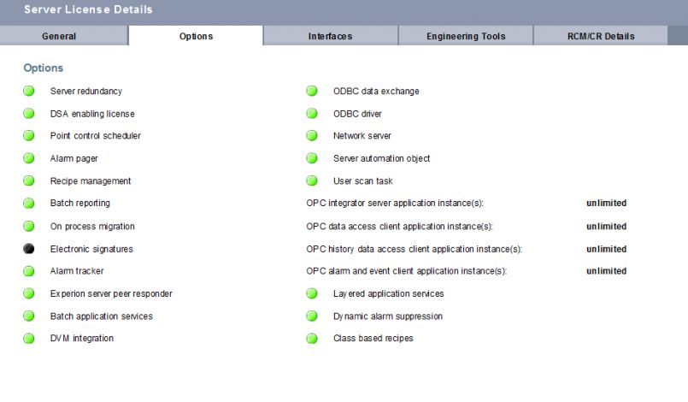Select the Point control scheduler label

(x=95, y=135)
